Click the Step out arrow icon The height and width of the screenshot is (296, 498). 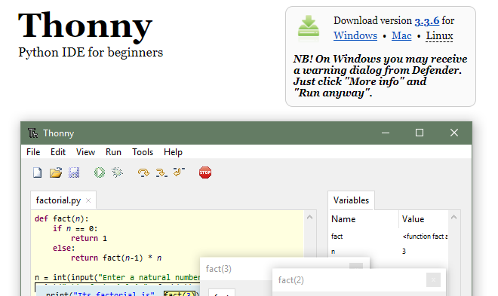179,172
